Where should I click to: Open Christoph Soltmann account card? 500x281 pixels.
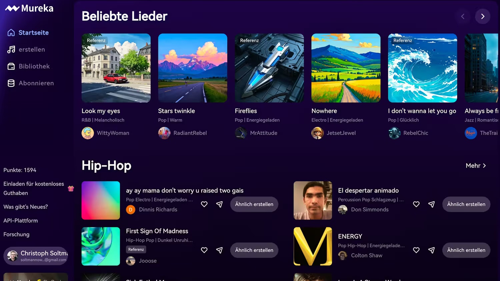(35, 256)
